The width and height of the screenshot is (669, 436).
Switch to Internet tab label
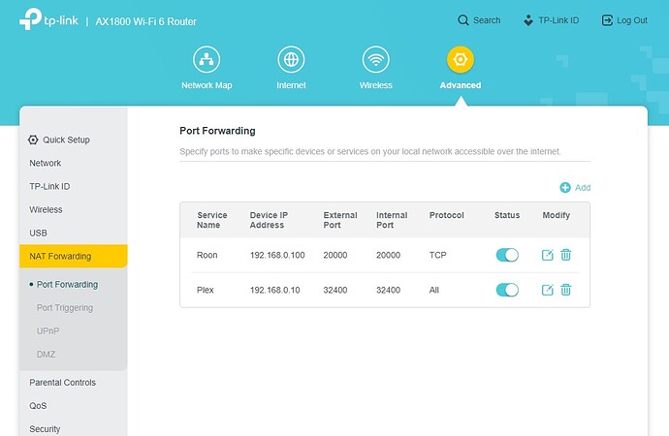coord(291,85)
